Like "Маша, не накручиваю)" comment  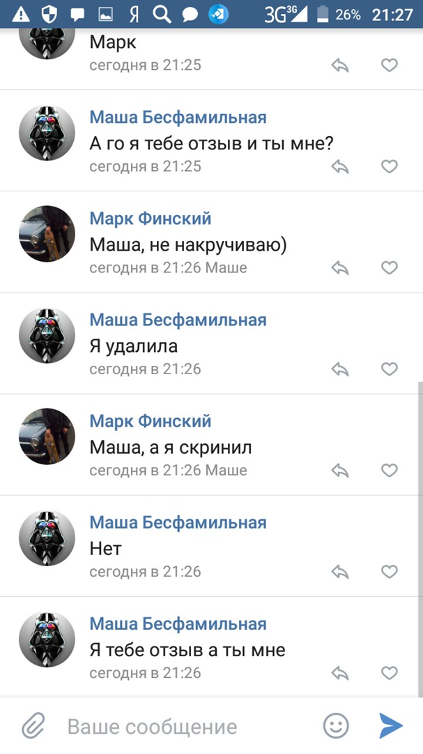pyautogui.click(x=390, y=268)
